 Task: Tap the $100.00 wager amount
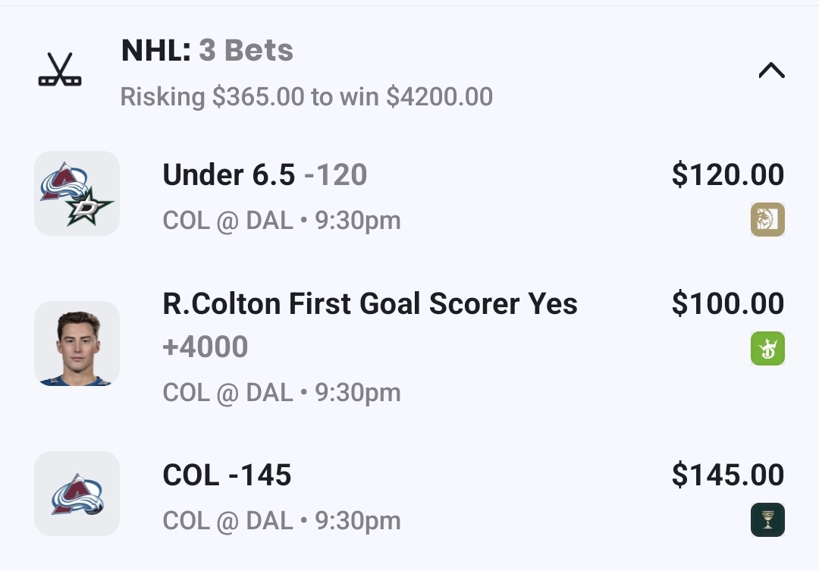[727, 304]
